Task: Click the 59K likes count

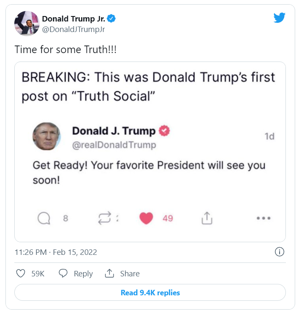Action: click(38, 273)
